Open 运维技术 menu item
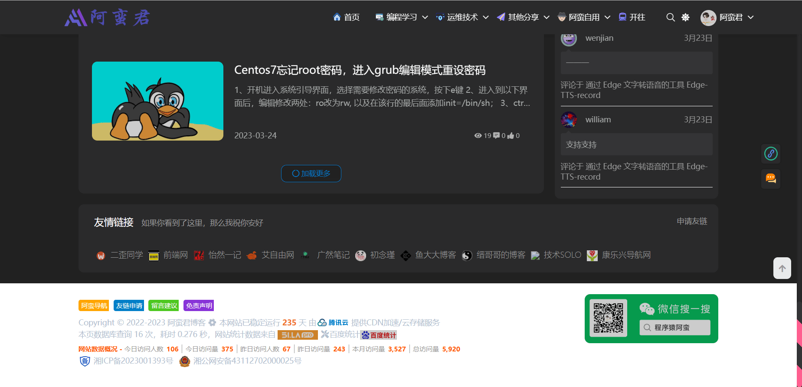 click(x=462, y=17)
